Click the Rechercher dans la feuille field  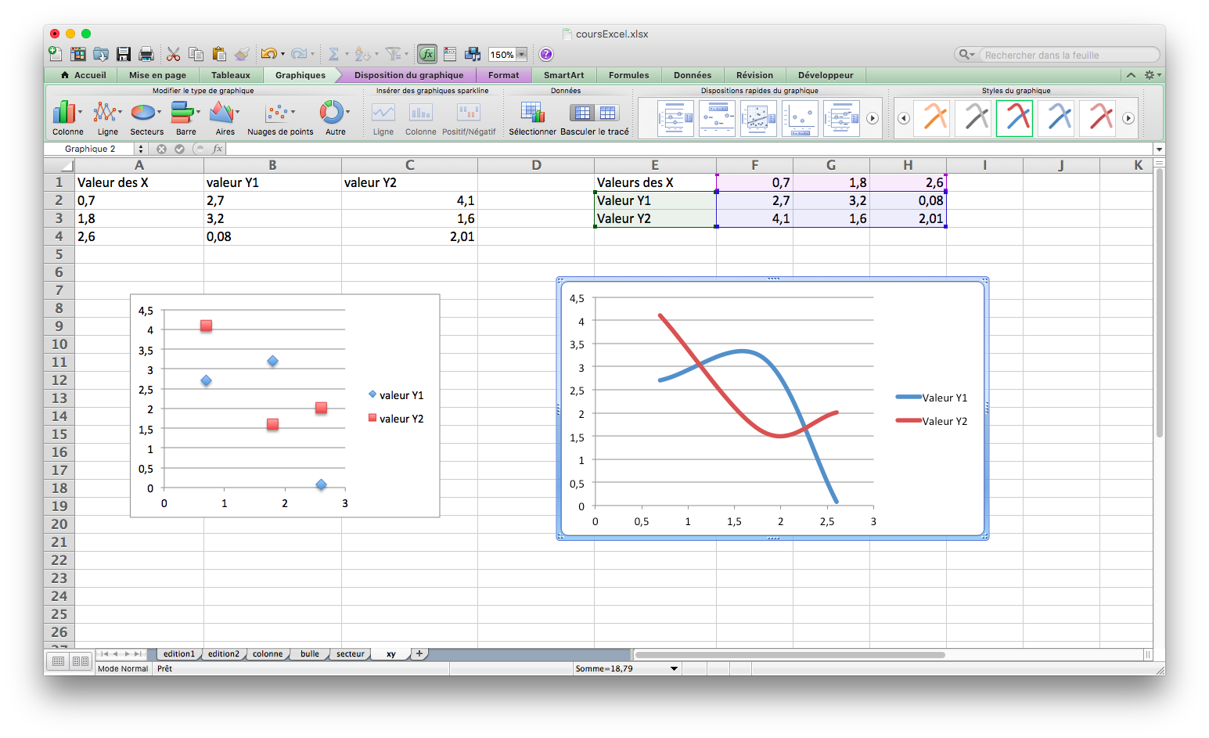pyautogui.click(x=1068, y=55)
